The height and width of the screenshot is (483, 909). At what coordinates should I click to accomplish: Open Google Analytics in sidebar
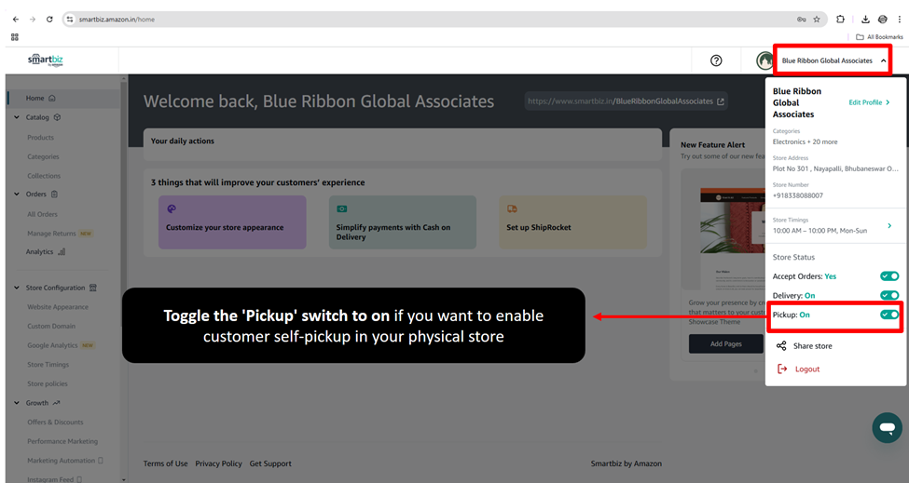[x=52, y=345]
